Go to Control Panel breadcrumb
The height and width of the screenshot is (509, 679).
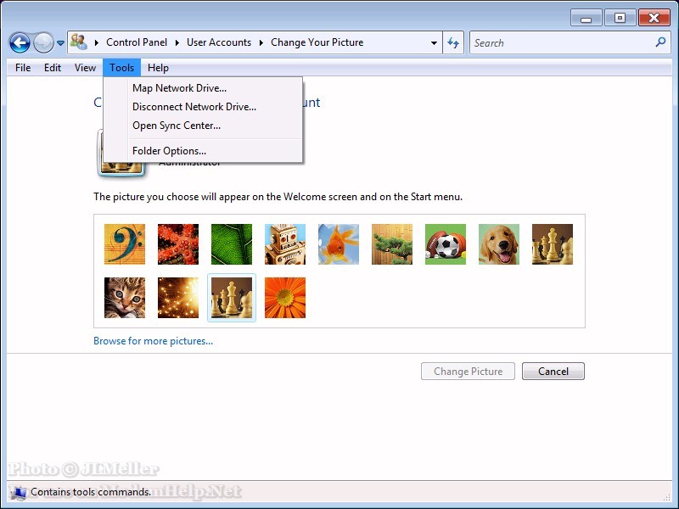[x=137, y=42]
